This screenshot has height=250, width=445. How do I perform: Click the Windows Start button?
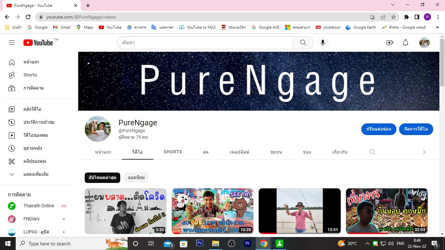[x=8, y=243]
